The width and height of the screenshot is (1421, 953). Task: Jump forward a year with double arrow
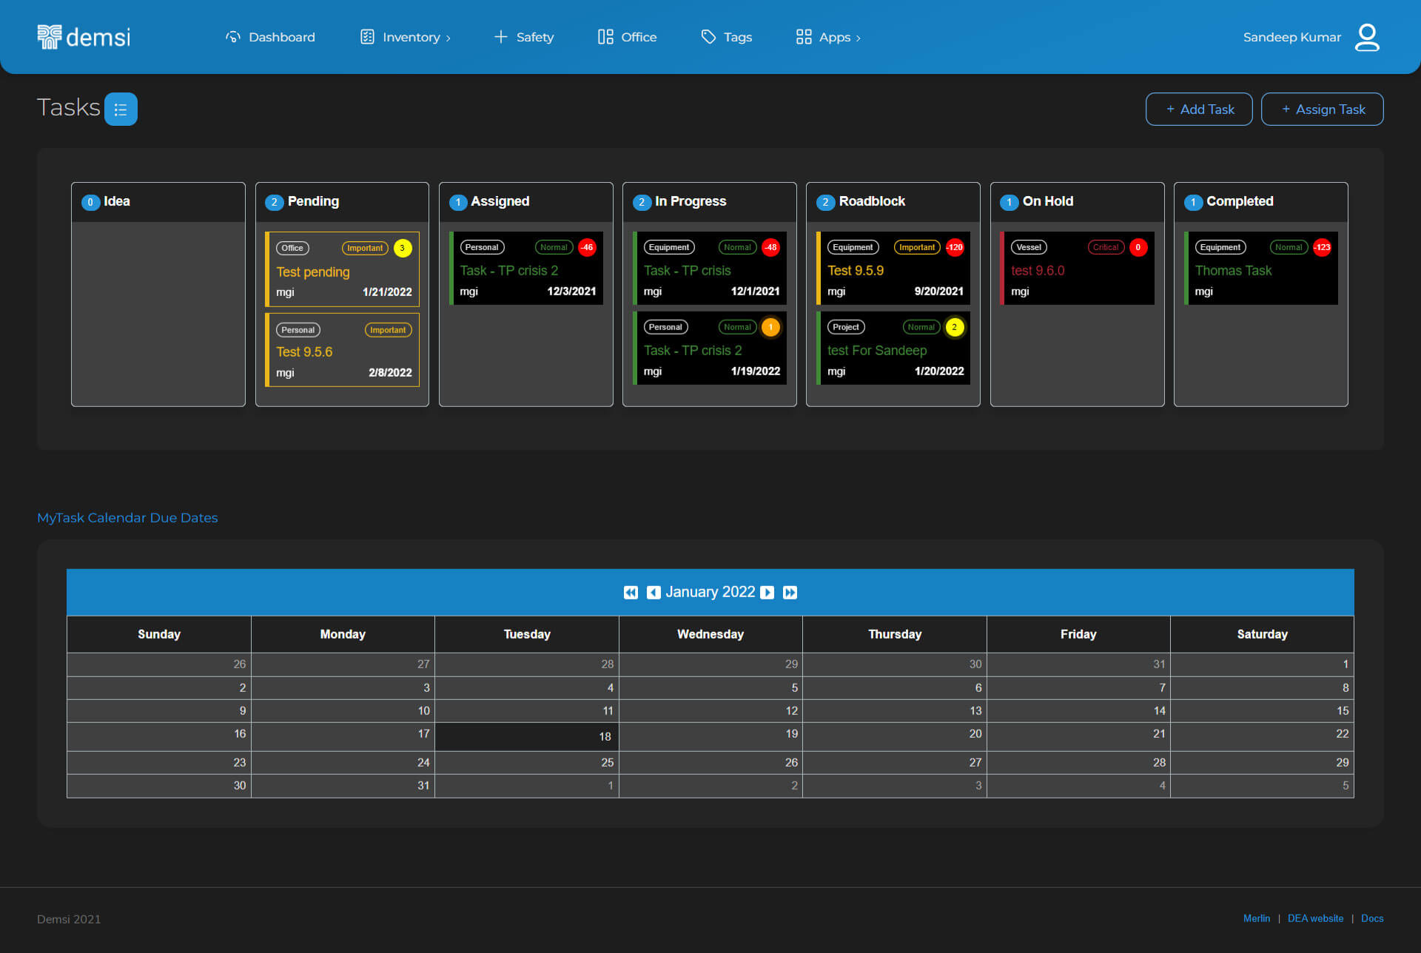click(x=790, y=593)
